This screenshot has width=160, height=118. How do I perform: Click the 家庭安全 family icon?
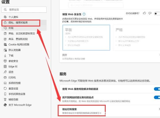pyautogui.click(x=5, y=61)
